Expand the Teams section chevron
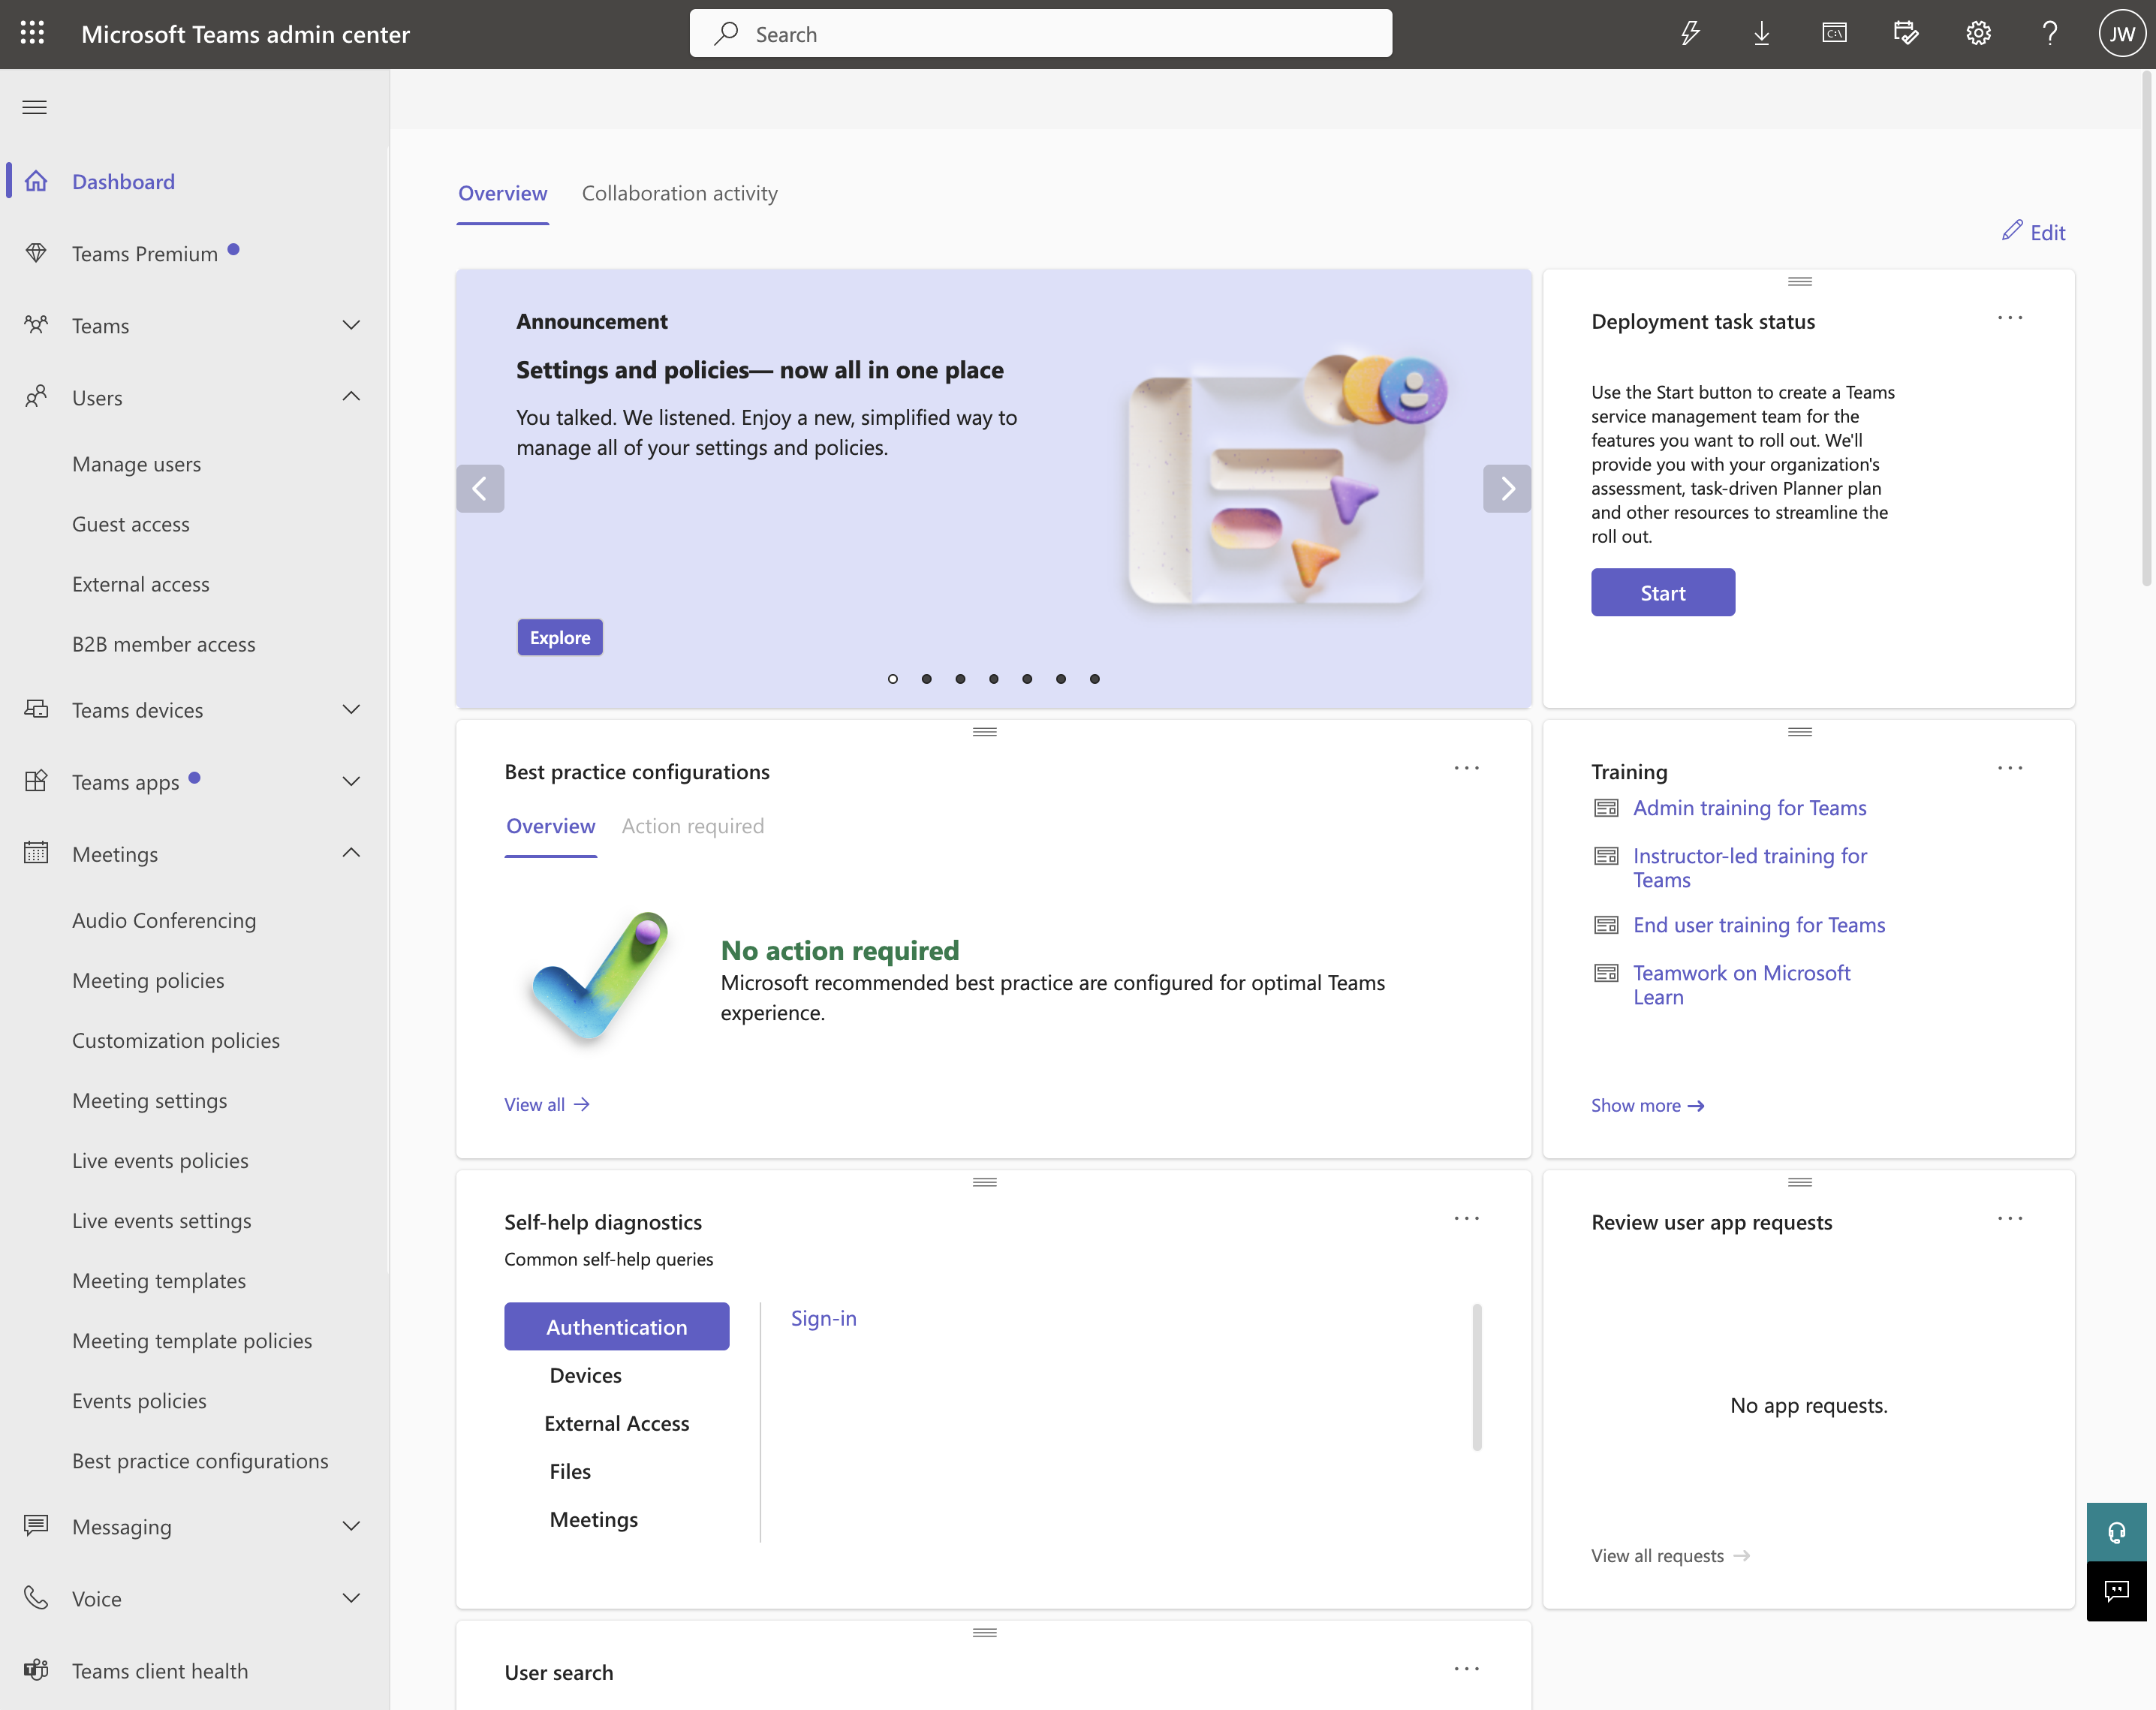 [x=351, y=325]
